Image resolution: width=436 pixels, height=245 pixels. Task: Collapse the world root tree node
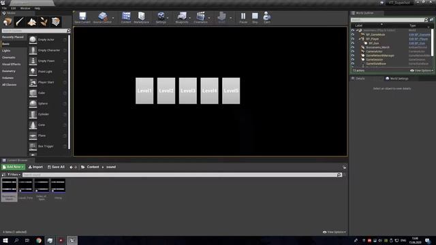(x=357, y=30)
